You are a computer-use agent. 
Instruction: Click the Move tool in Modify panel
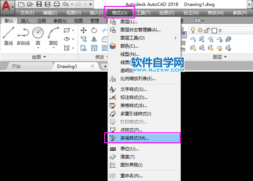[84, 30]
